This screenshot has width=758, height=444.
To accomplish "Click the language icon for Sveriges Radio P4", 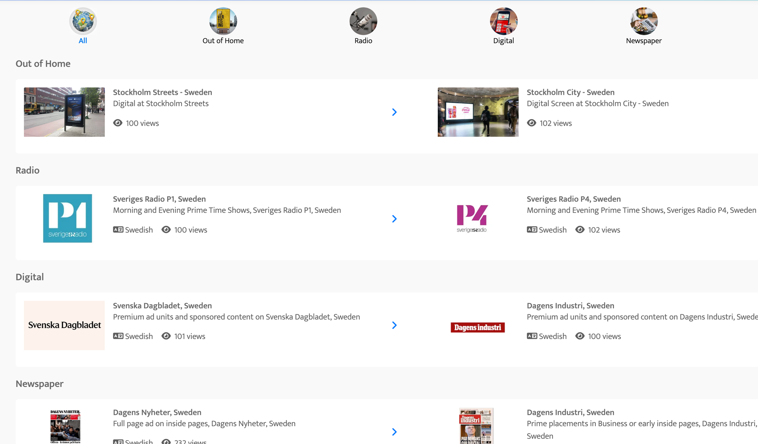I will [532, 230].
